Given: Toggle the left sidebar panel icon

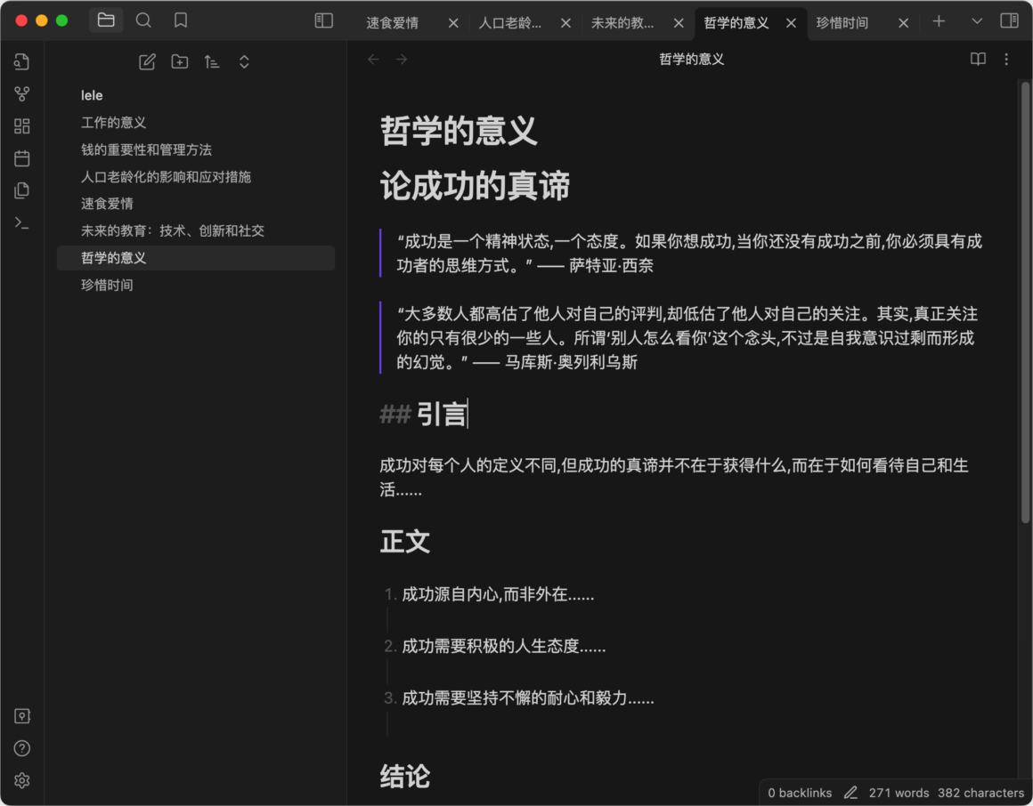Looking at the screenshot, I should (x=323, y=21).
